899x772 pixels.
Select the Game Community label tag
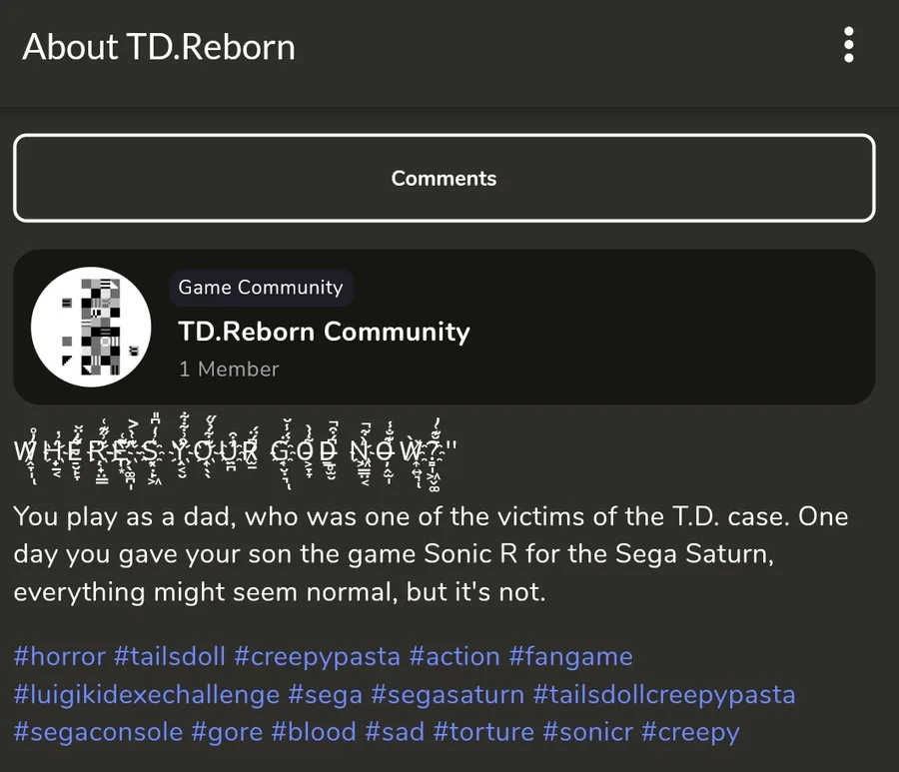(261, 288)
